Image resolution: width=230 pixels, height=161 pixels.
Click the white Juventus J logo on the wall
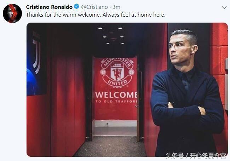36,56
